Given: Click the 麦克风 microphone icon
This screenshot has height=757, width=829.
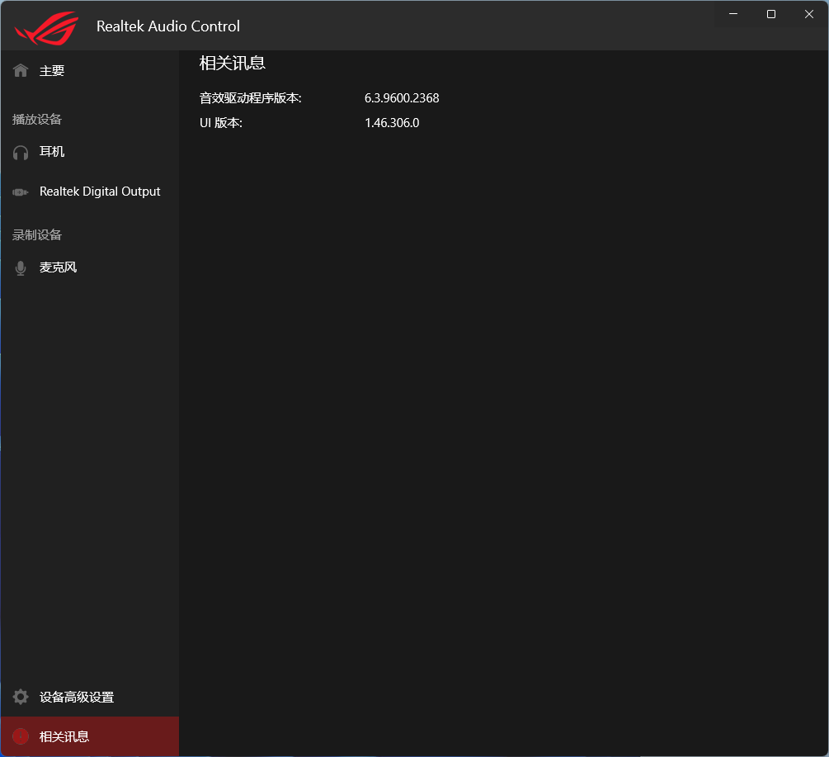Looking at the screenshot, I should click(20, 267).
